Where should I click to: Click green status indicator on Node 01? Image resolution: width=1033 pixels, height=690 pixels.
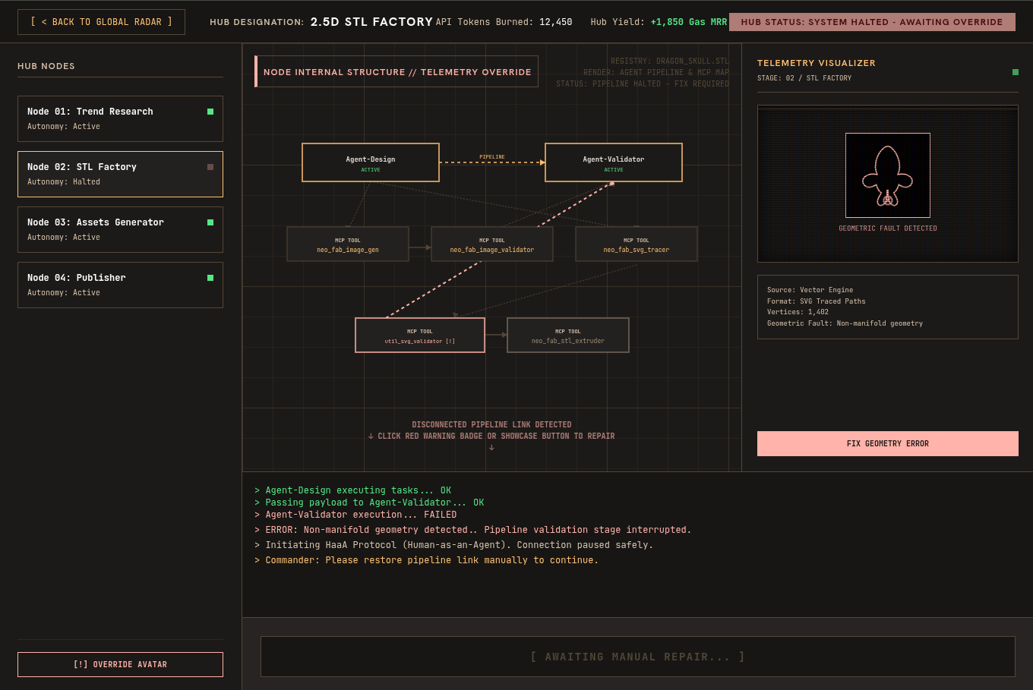coord(210,112)
